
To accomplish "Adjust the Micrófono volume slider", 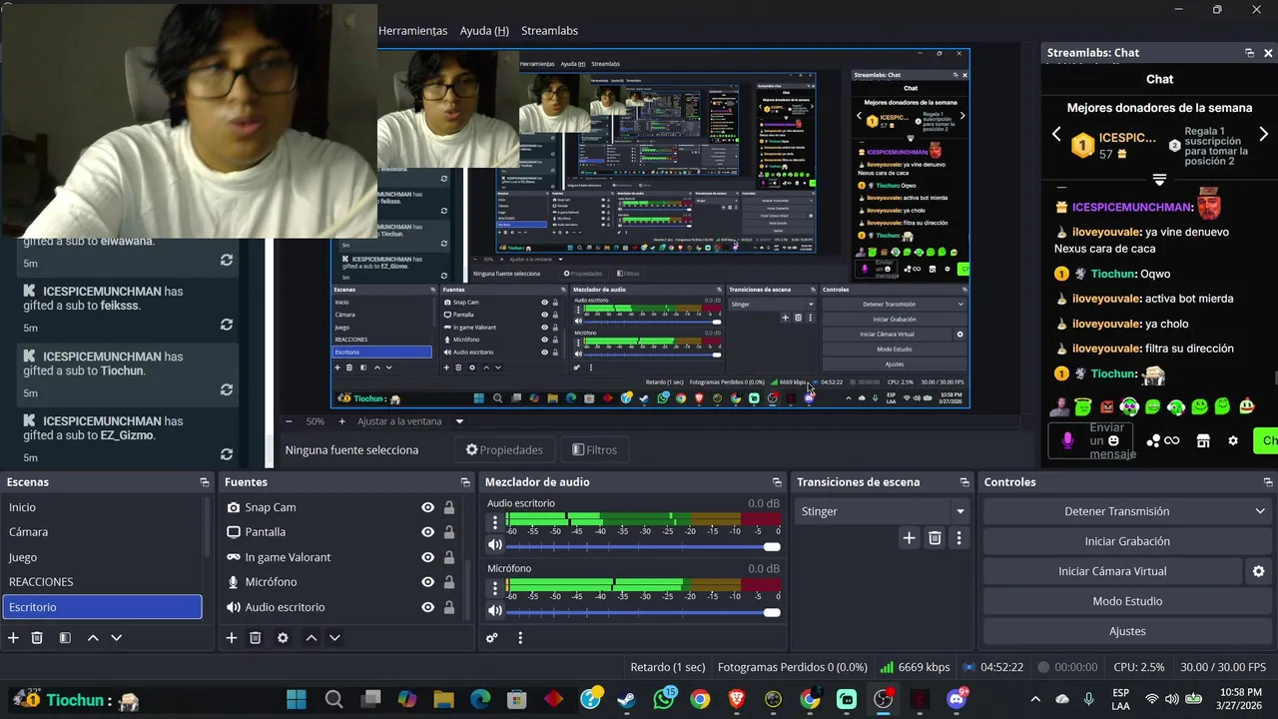I will (x=644, y=612).
